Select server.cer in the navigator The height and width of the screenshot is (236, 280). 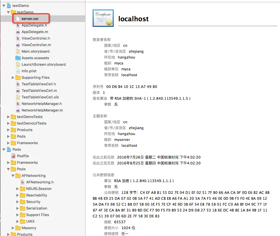click(43, 19)
